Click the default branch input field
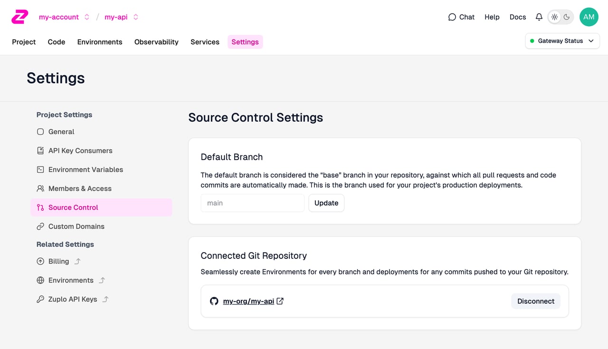608x349 pixels. click(x=253, y=203)
